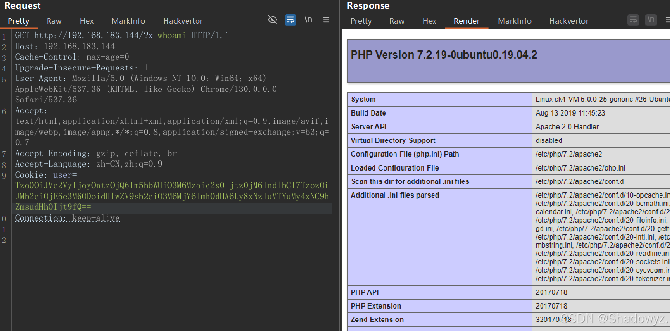
Task: Click Accept-Encoding: gzip, deflate, br line
Action: pos(96,153)
